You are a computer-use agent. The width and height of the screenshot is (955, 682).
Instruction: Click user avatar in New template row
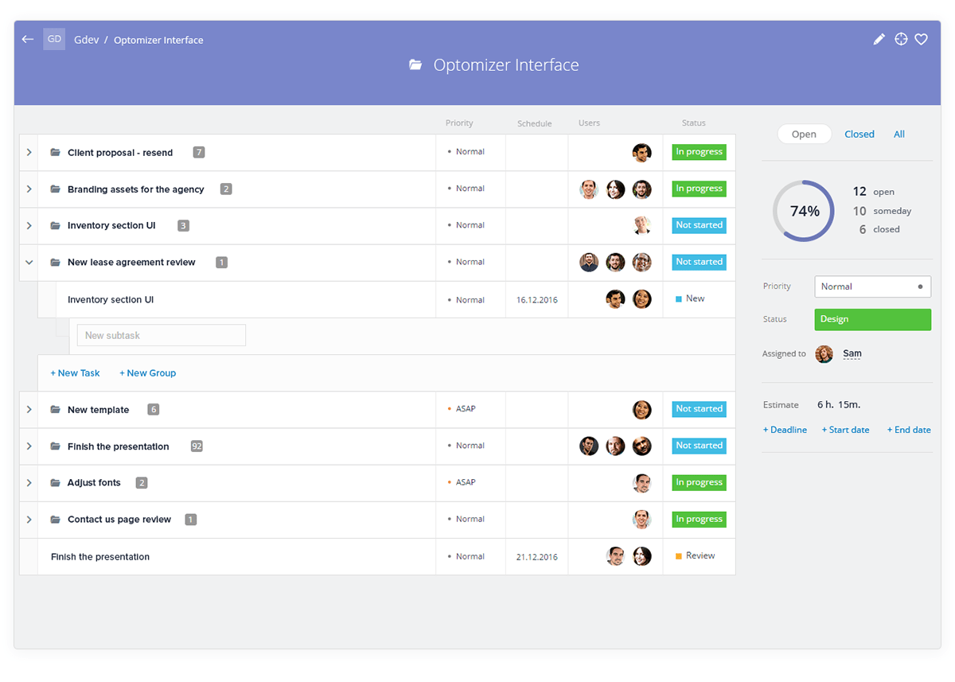tap(642, 410)
